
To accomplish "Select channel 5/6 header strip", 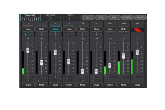I will click(83, 24).
